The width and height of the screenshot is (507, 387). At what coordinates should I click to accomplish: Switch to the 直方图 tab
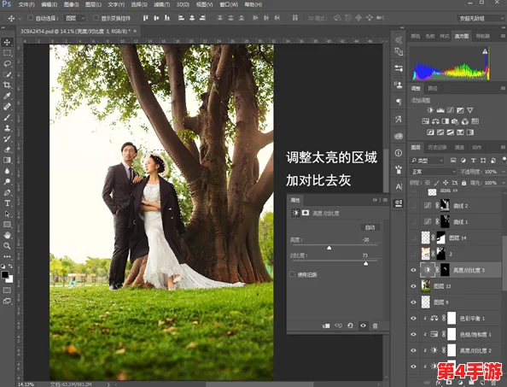coord(462,36)
